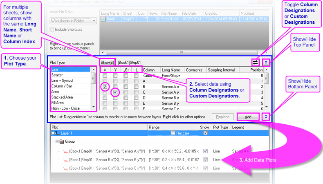Screen dimensions: 323x184
Task: Click the show/hide bottom panel chevron
Action: (x=266, y=117)
